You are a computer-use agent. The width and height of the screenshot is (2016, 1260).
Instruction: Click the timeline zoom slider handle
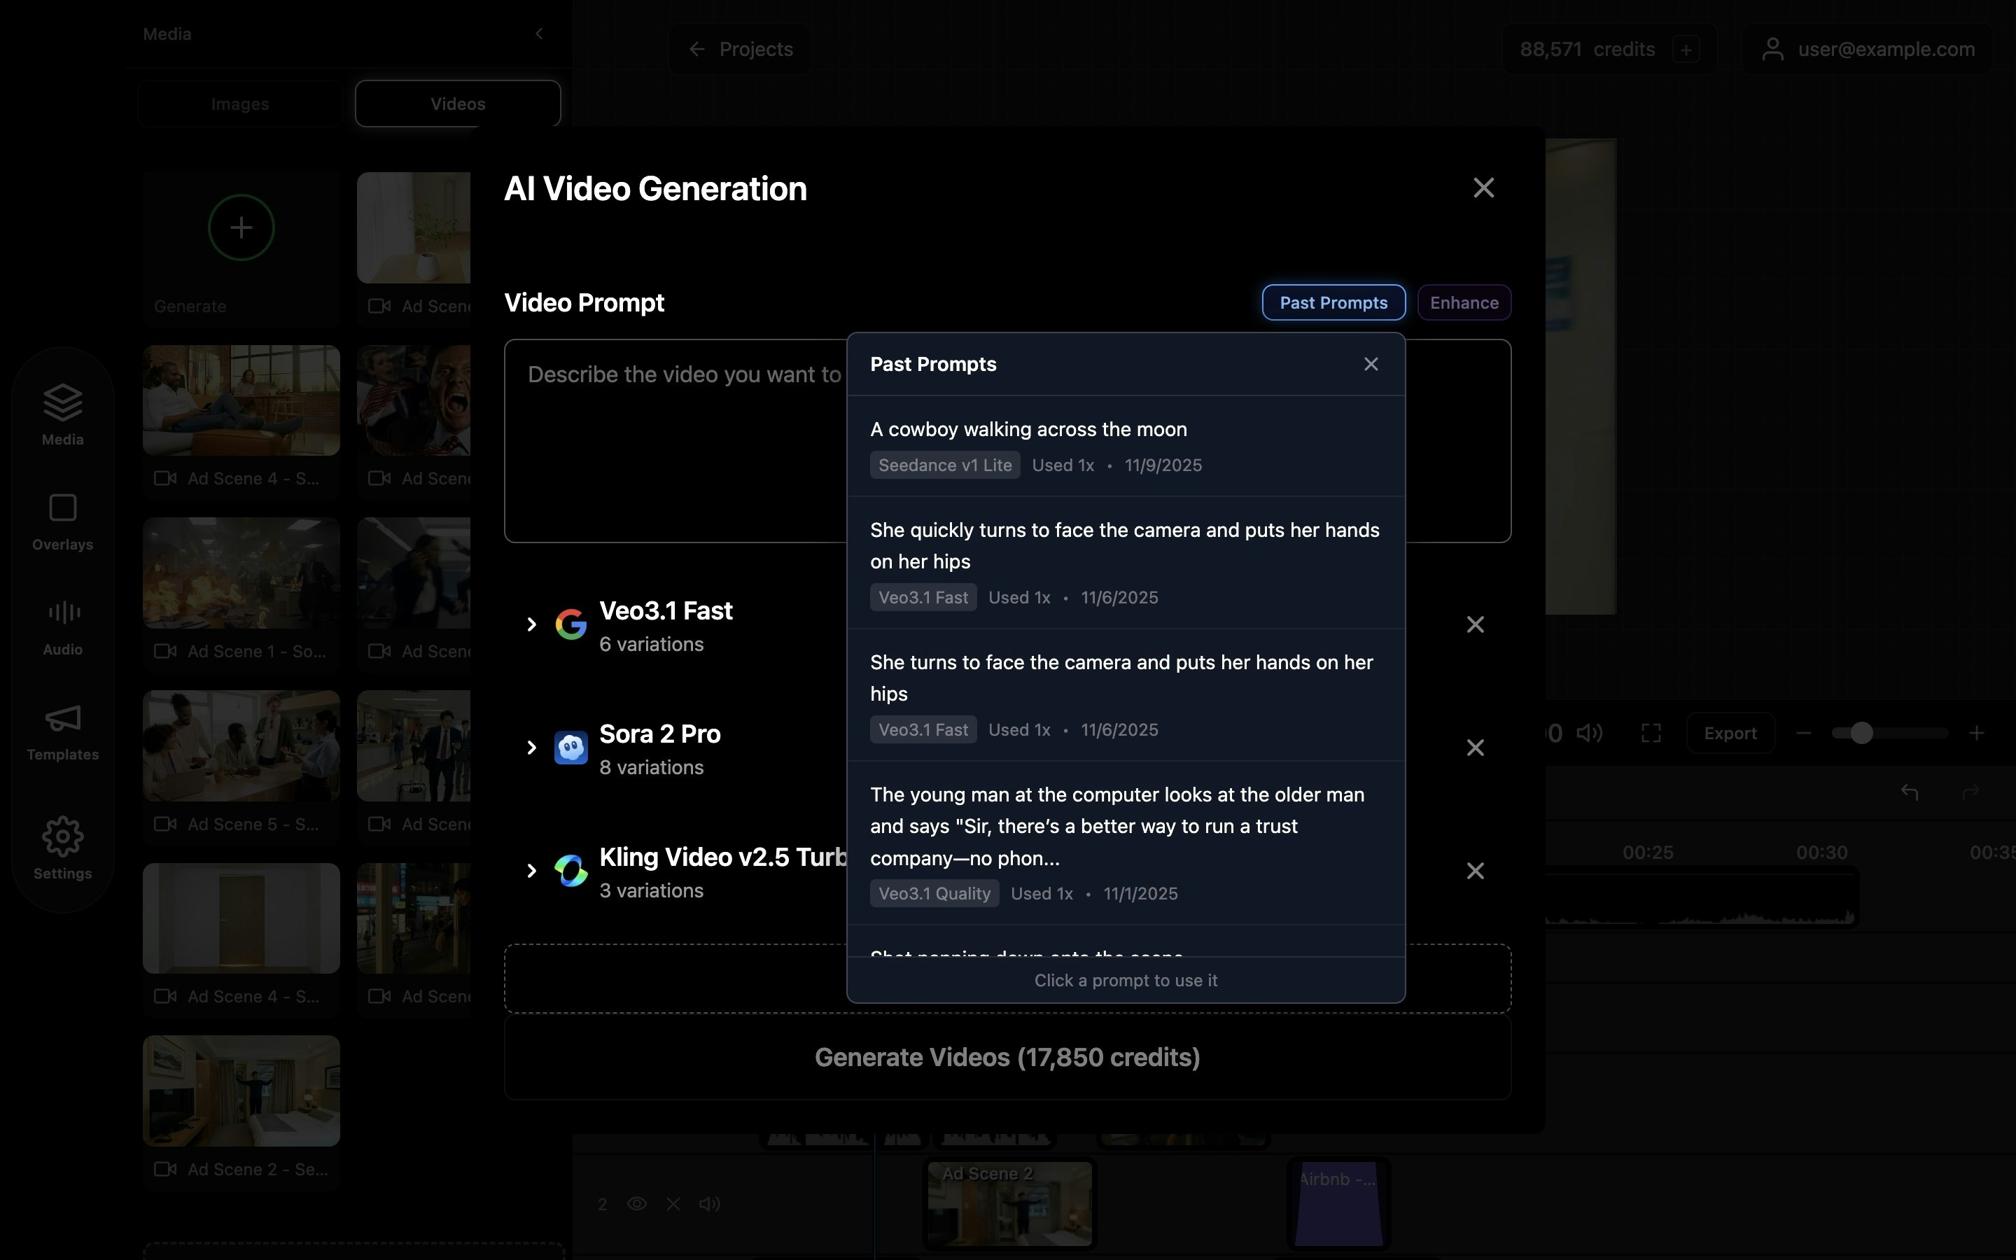pyautogui.click(x=1861, y=732)
